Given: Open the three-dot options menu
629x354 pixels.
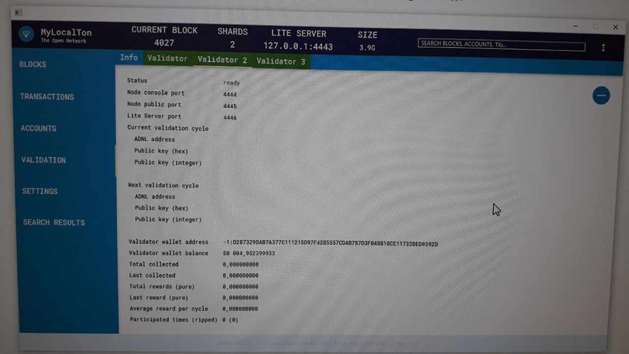Looking at the screenshot, I should (603, 48).
